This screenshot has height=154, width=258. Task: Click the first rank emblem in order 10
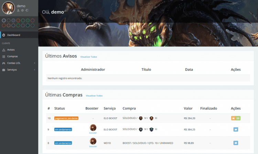[141, 118]
